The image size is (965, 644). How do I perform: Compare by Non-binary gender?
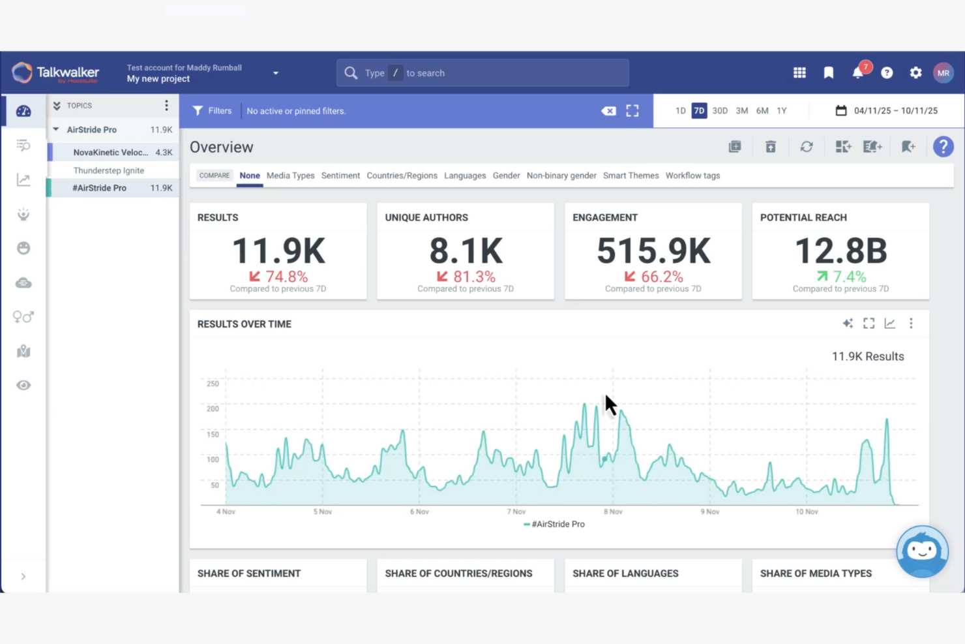point(561,176)
